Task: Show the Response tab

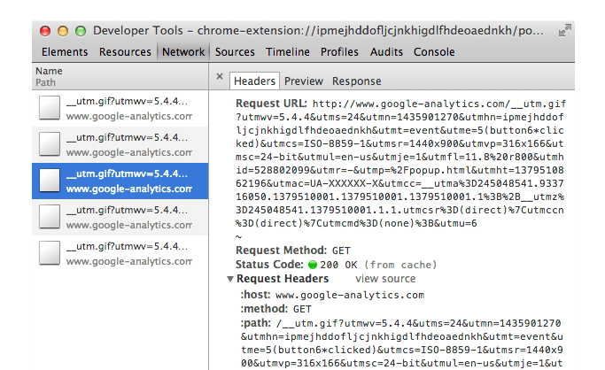Action: [356, 81]
